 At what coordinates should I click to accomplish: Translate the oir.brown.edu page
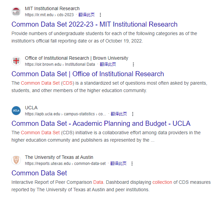tap(108, 64)
